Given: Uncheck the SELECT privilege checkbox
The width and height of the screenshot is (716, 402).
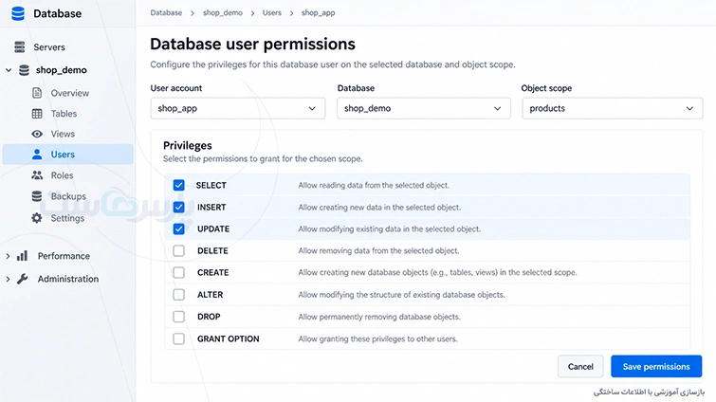Looking at the screenshot, I should [x=178, y=185].
